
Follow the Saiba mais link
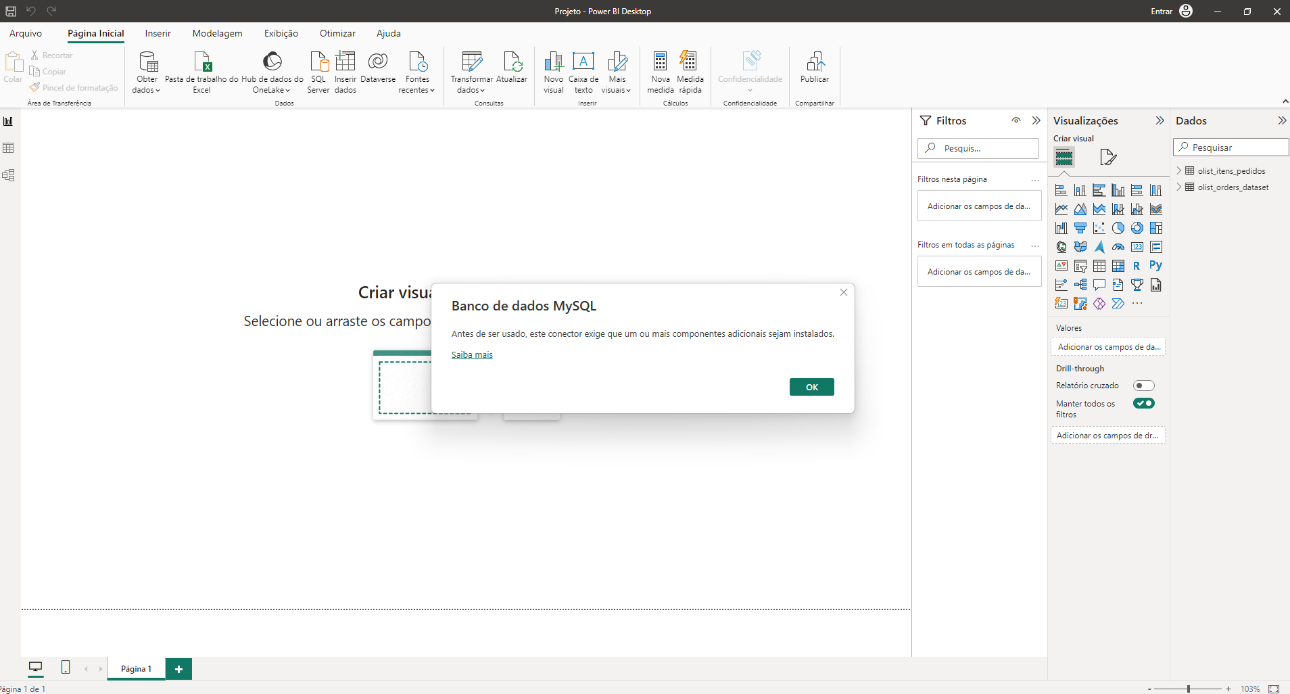click(472, 354)
